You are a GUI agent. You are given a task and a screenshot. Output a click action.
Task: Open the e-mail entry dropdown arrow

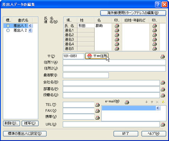tap(158, 108)
